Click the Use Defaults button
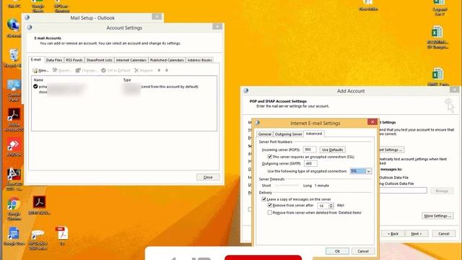Screen dimensions: 462x260 332,149
